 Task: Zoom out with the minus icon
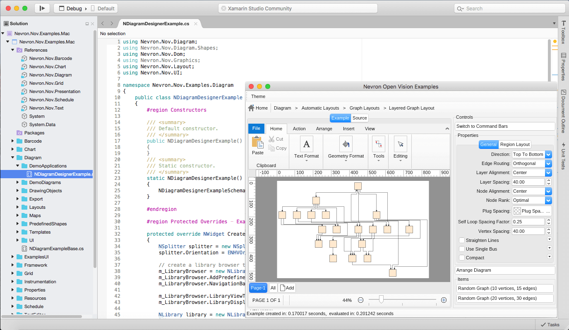pyautogui.click(x=360, y=300)
